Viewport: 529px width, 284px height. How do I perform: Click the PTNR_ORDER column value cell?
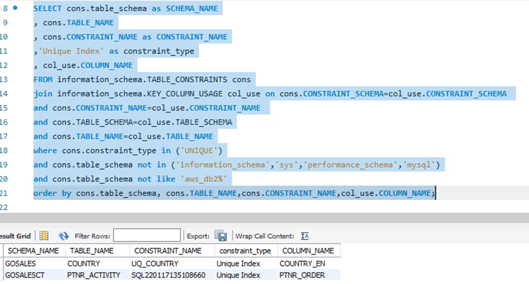[303, 275]
